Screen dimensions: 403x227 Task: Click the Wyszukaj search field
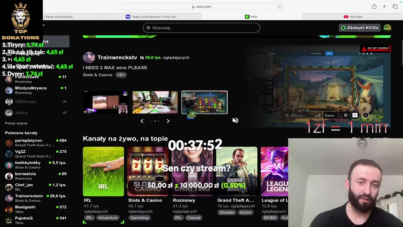(201, 28)
